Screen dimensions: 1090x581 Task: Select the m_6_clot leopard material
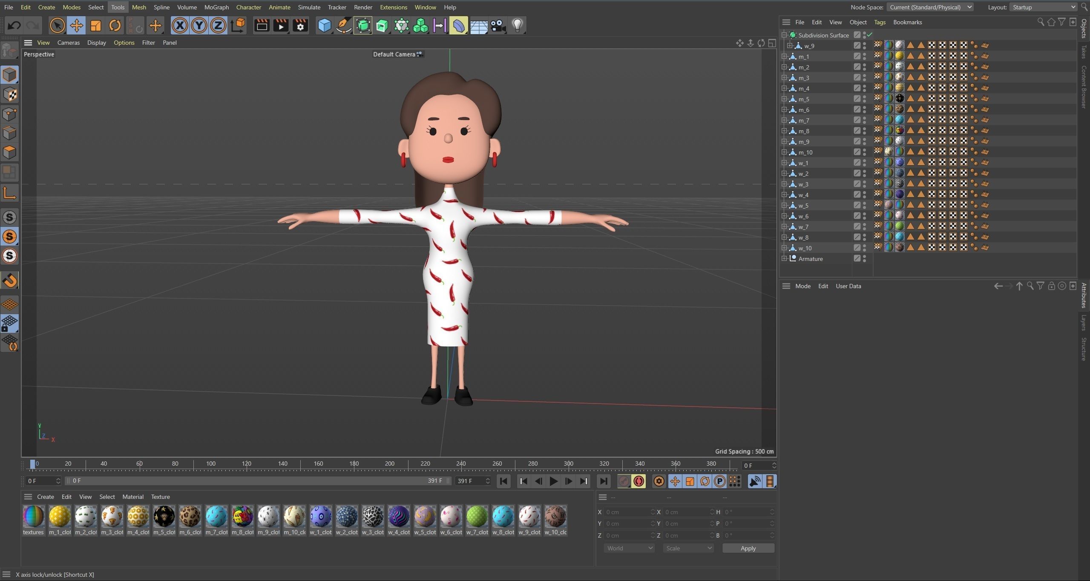click(x=190, y=520)
